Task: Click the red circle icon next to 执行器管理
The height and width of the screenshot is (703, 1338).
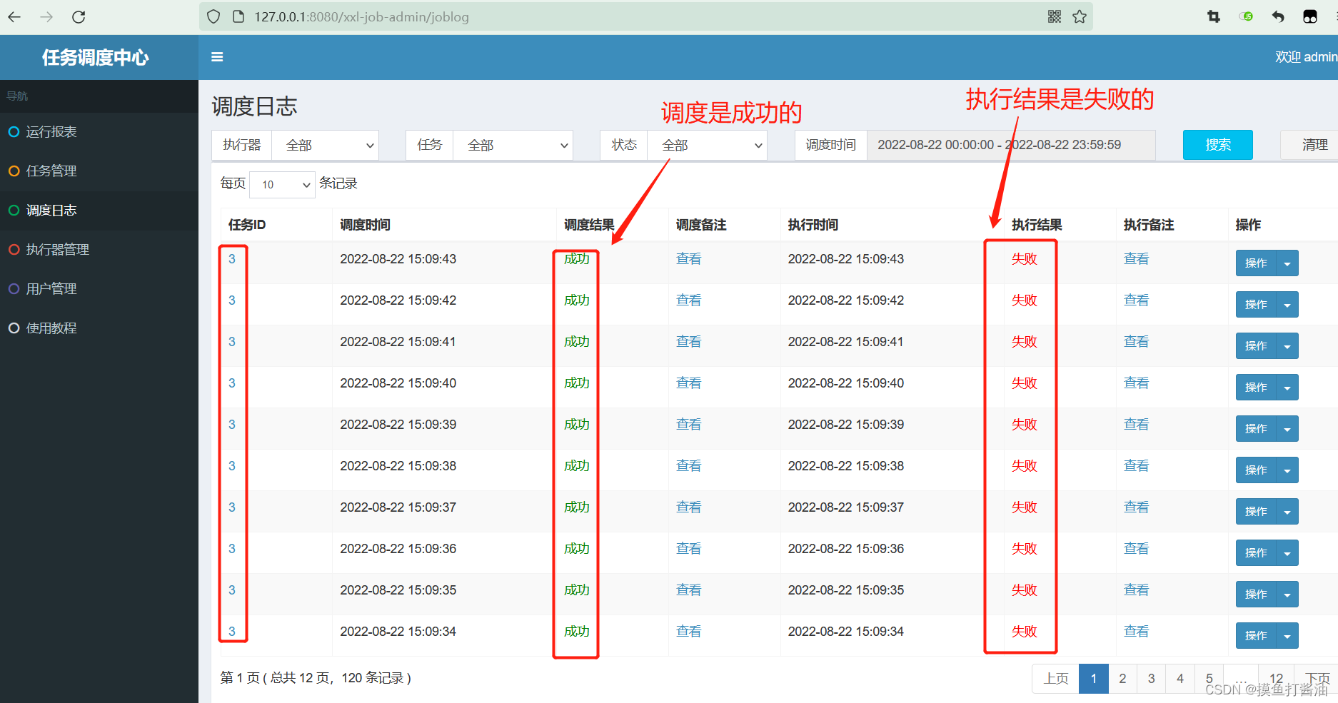Action: click(14, 250)
